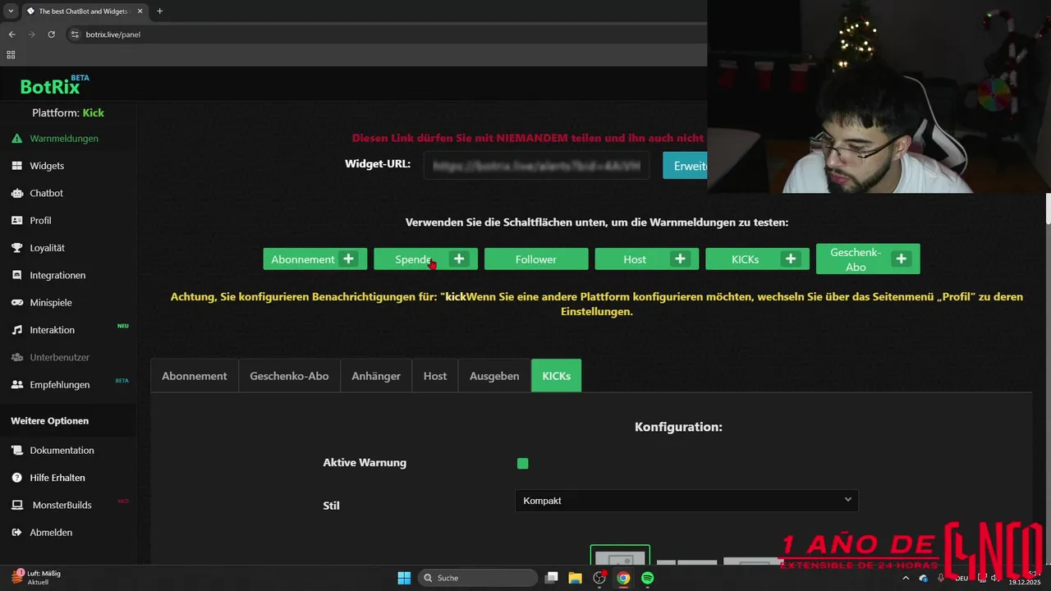Open the Profil card icon
This screenshot has width=1051, height=591.
coord(17,220)
